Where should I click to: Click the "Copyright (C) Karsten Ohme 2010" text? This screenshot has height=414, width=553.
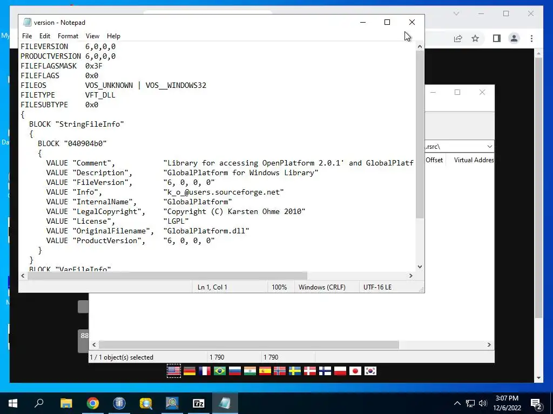click(x=234, y=211)
